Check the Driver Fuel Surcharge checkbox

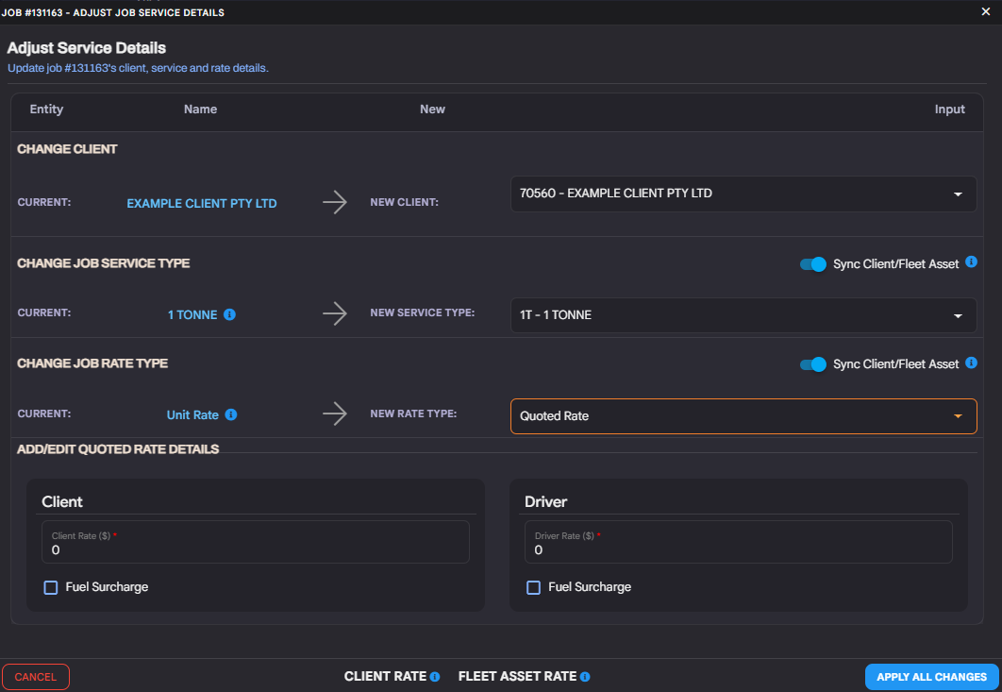[x=534, y=587]
